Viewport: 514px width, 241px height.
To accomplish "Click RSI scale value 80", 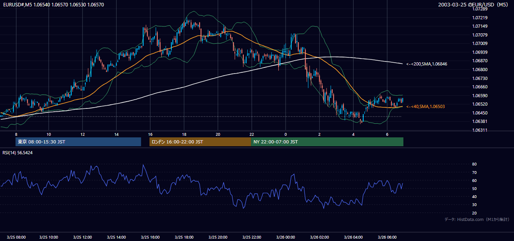I will click(x=474, y=164).
